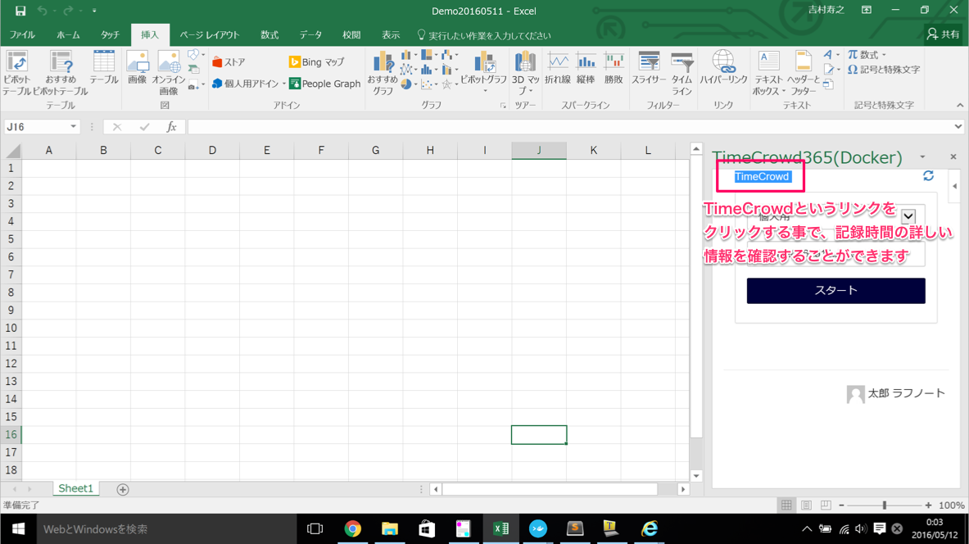Open My Add-ins dropdown arrow
The height and width of the screenshot is (544, 969).
[x=284, y=84]
